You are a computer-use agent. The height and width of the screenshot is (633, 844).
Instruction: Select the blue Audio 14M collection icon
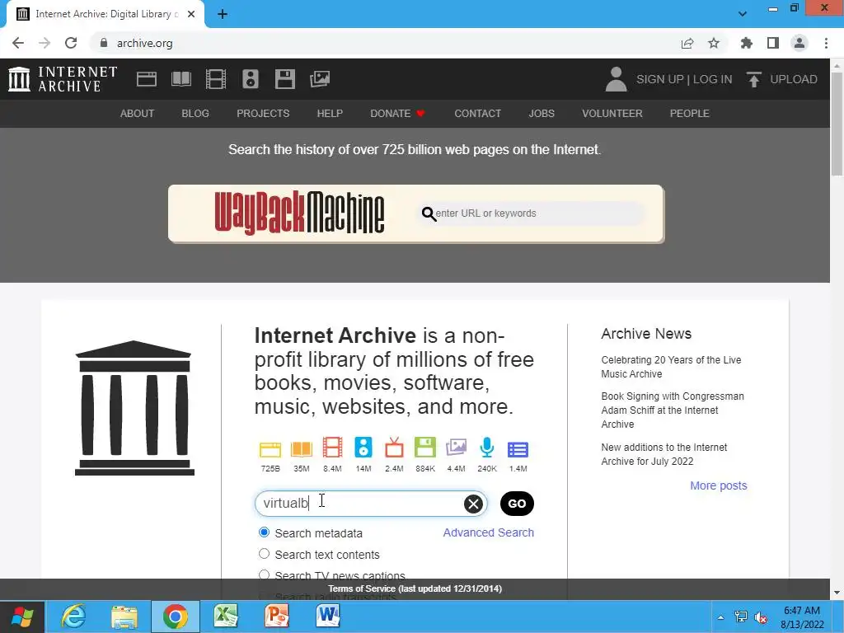[363, 448]
